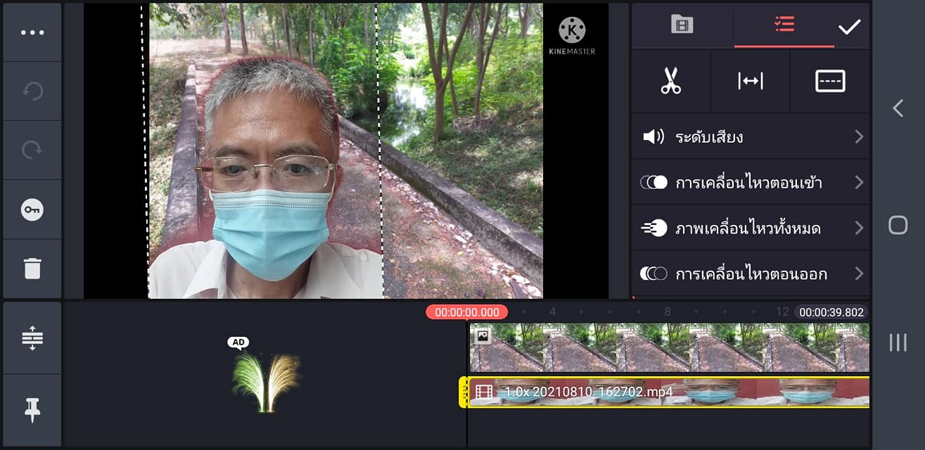Expand การเคลื่อนไหวตอนเข้า in-animation option
This screenshot has width=925, height=450.
pyautogui.click(x=750, y=183)
